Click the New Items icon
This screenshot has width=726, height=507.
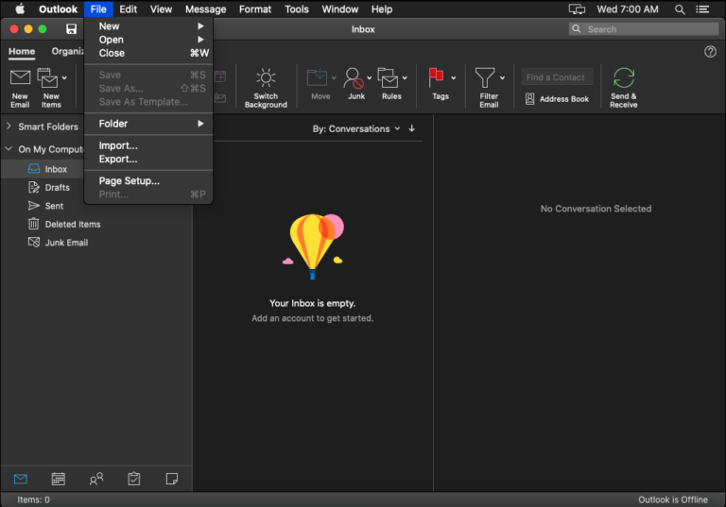click(x=47, y=77)
